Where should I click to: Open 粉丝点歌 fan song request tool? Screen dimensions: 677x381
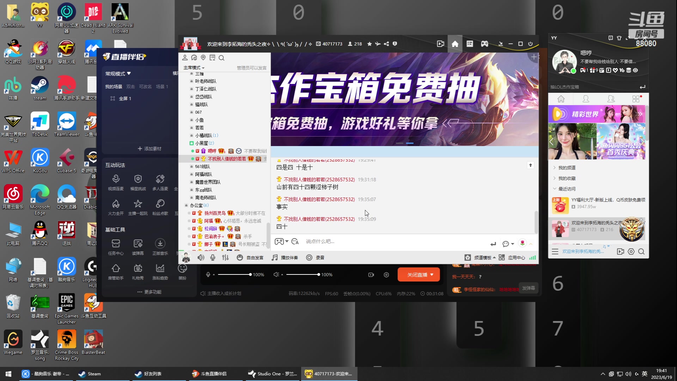tap(160, 207)
